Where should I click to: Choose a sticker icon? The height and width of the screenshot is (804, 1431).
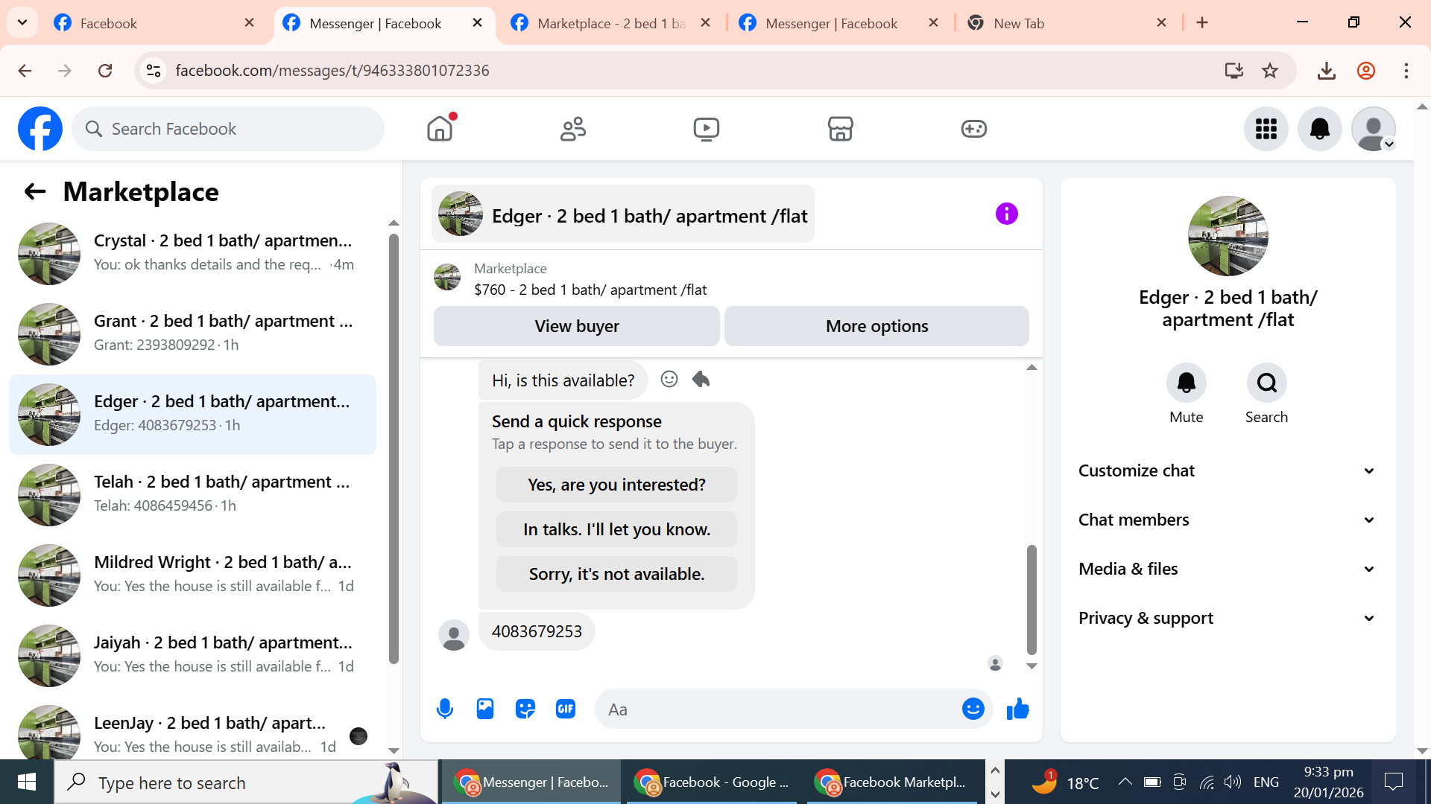[525, 709]
